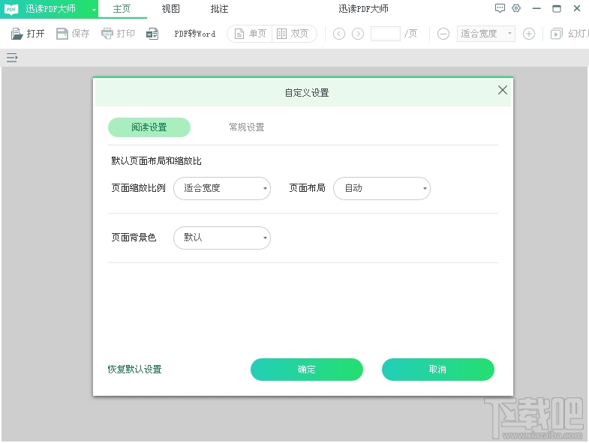This screenshot has width=589, height=443.
Task: Toggle sidebar outline panel icon
Action: click(12, 58)
